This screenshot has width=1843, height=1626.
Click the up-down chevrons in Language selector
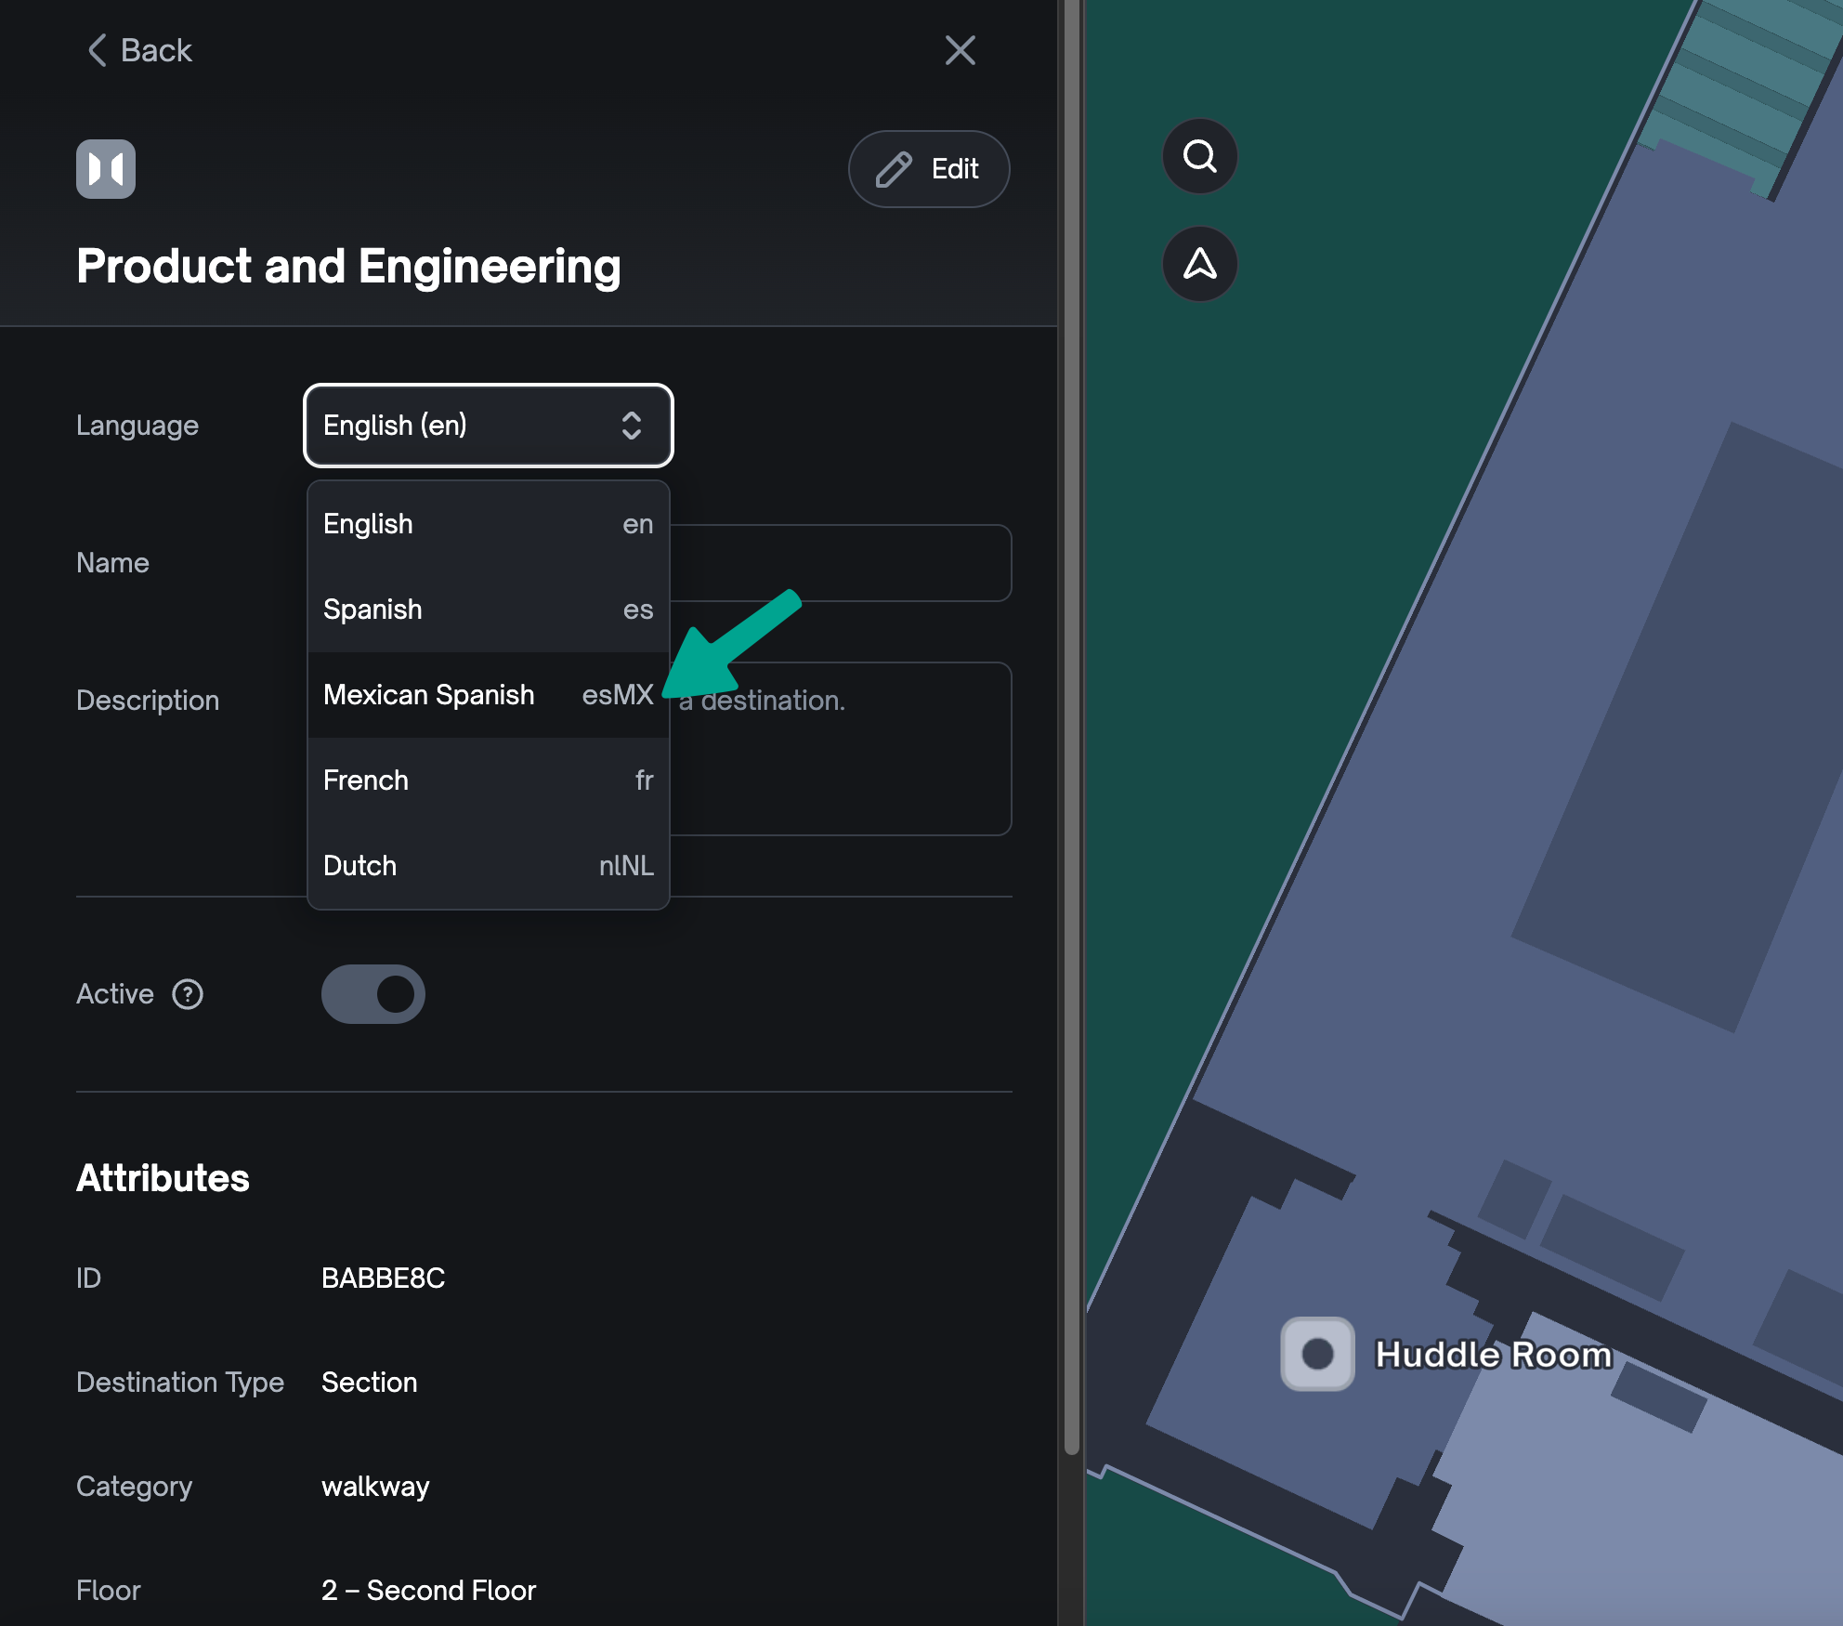click(x=632, y=426)
